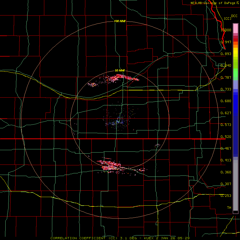The width and height of the screenshot is (240, 240).
Task: Click the blue clutter at the radar center
Action: click(118, 122)
